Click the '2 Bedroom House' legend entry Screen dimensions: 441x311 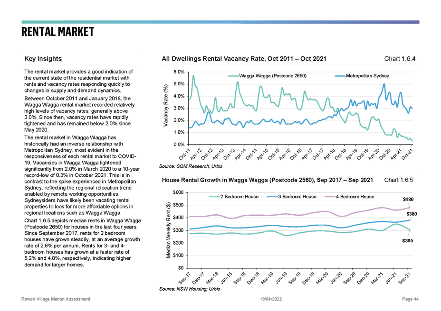[x=234, y=197]
